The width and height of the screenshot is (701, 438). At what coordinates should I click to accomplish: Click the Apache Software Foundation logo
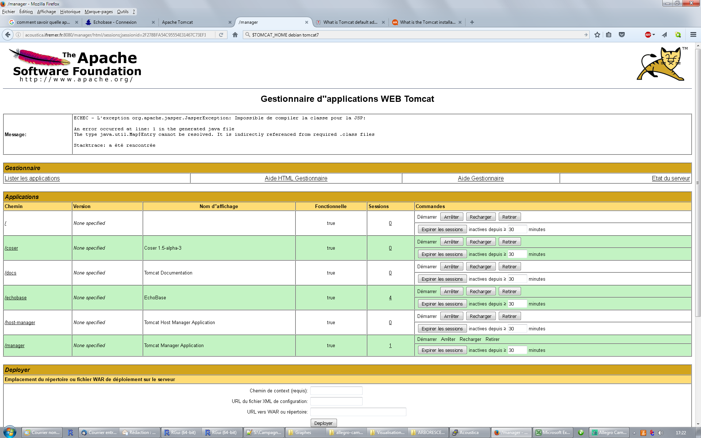(75, 65)
